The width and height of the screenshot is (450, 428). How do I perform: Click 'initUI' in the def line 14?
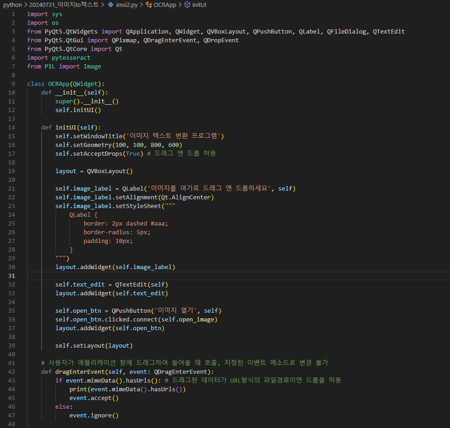point(66,128)
